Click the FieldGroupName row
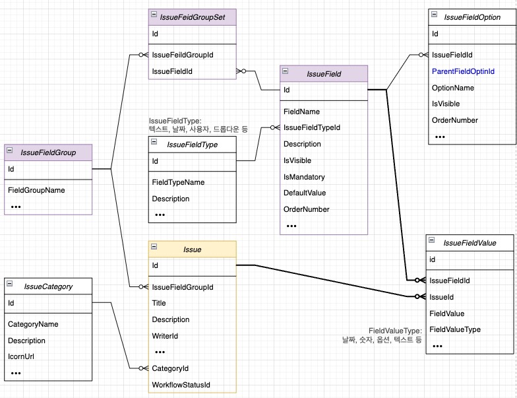The image size is (517, 398). pyautogui.click(x=48, y=190)
